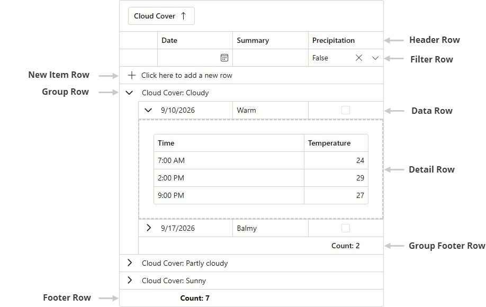Click the 'Count: 7' footer summary
Viewport: 486px width, 307px height.
pyautogui.click(x=195, y=298)
